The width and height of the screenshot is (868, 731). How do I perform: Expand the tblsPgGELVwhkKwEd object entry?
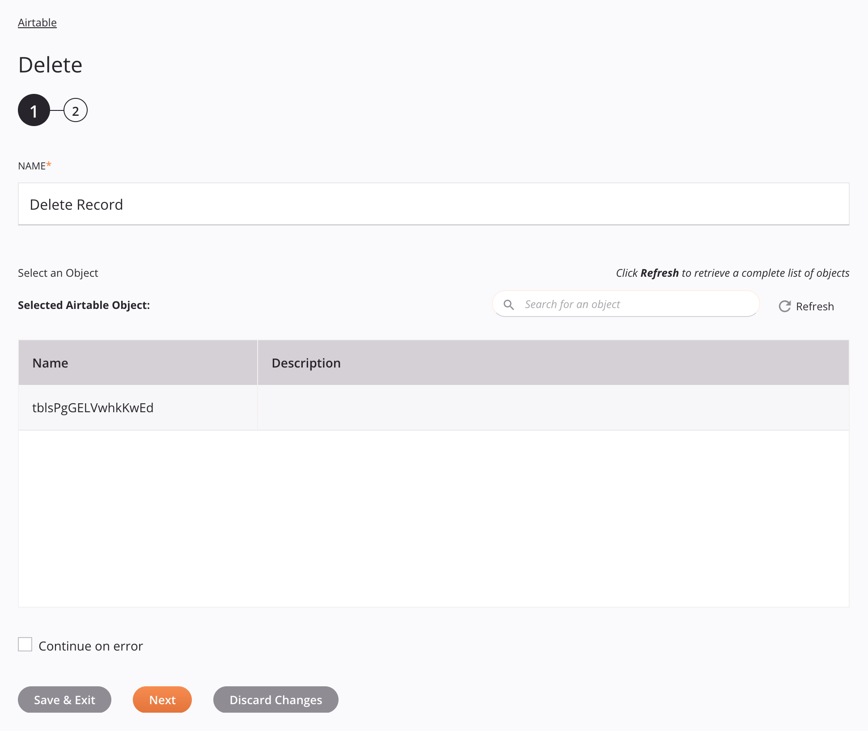coord(93,407)
